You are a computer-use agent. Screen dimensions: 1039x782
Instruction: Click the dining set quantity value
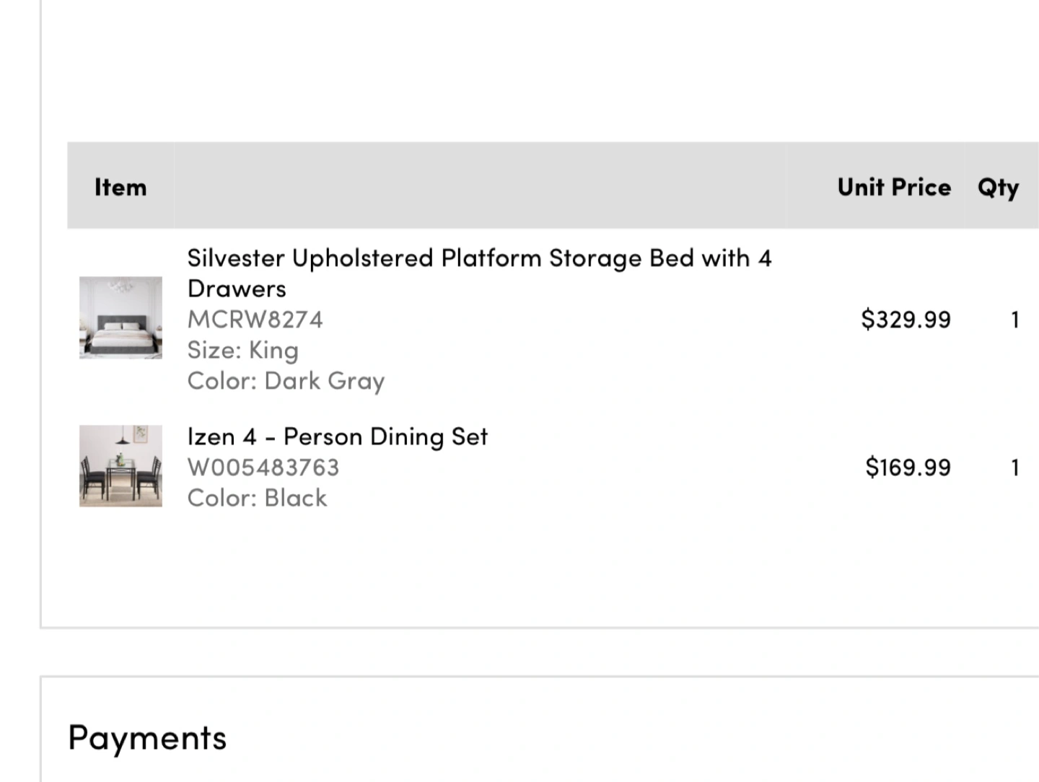pyautogui.click(x=1015, y=467)
